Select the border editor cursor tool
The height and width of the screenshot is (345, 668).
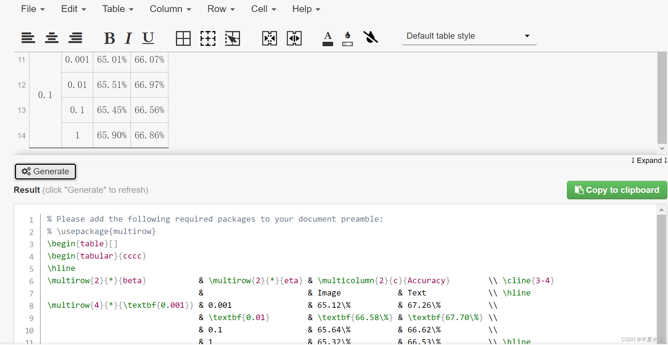tap(232, 38)
